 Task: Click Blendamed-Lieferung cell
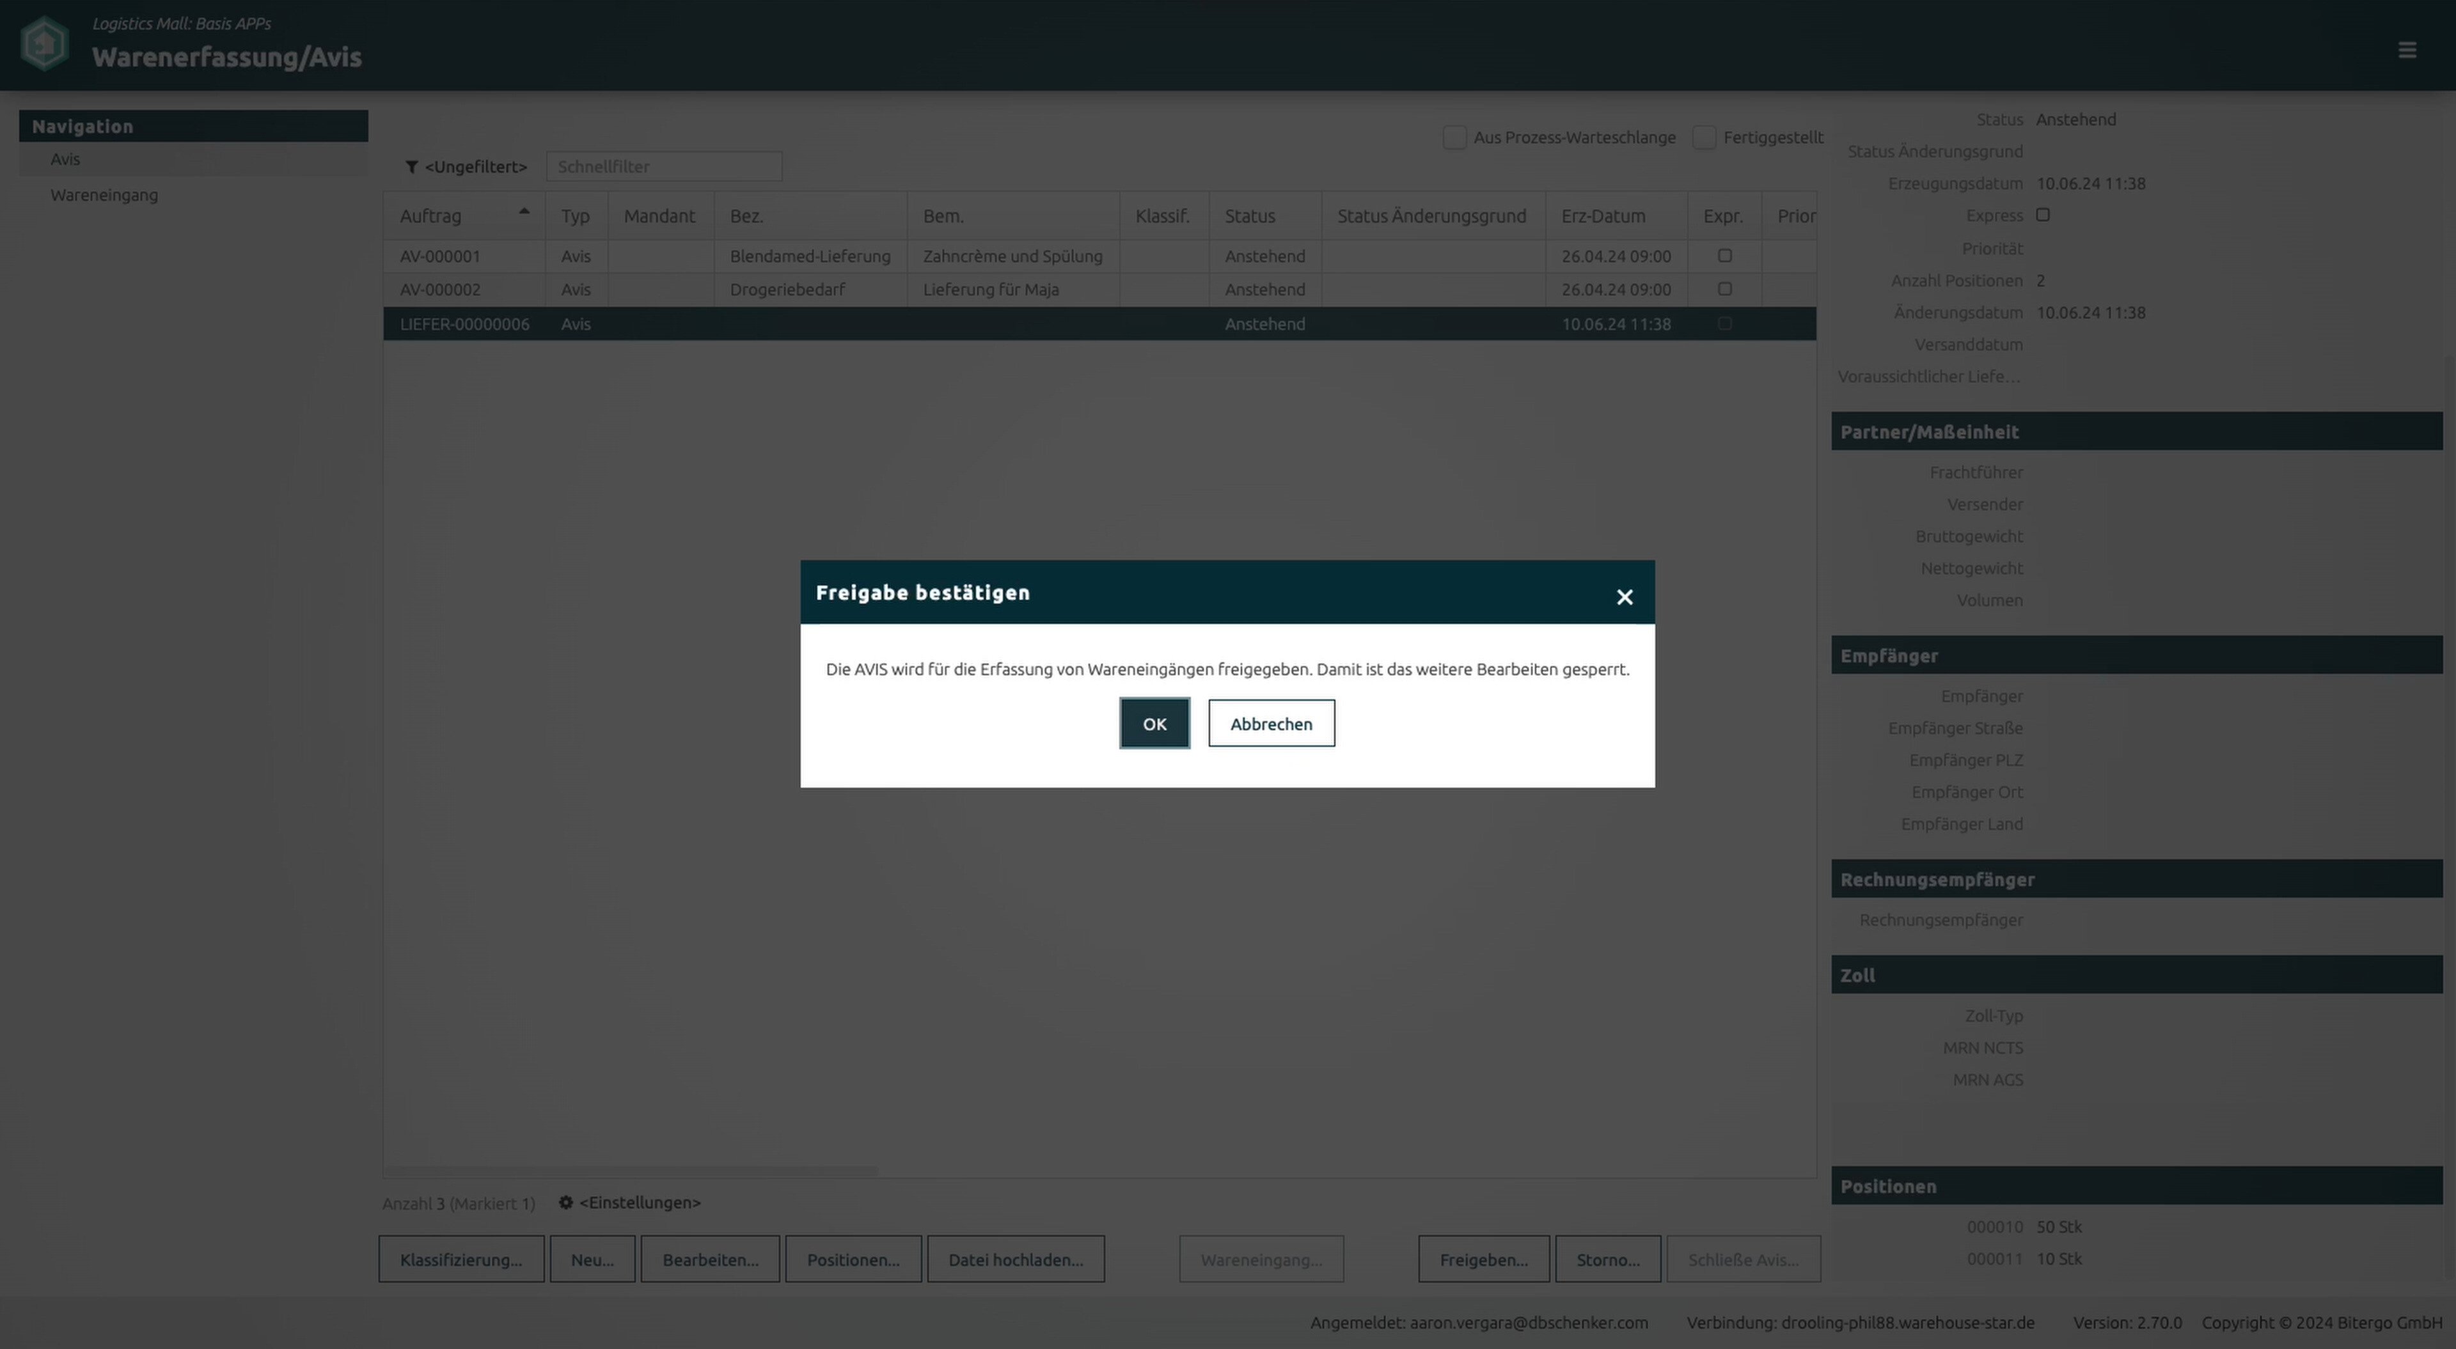coord(810,256)
